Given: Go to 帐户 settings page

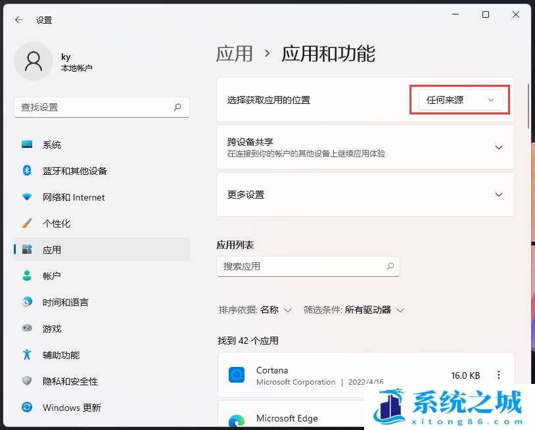Looking at the screenshot, I should click(52, 276).
